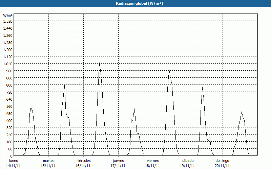The width and height of the screenshot is (271, 169).
Task: Click the "domingo" day label
Action: pyautogui.click(x=223, y=161)
